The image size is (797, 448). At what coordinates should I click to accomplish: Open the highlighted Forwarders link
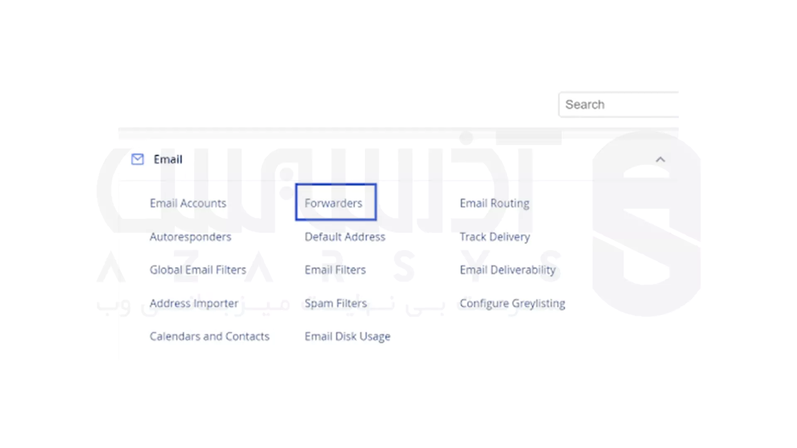click(x=333, y=203)
